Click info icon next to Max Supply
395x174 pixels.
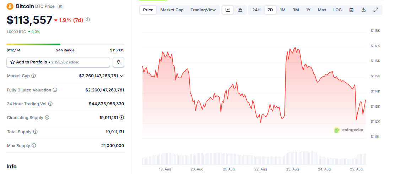34,146
